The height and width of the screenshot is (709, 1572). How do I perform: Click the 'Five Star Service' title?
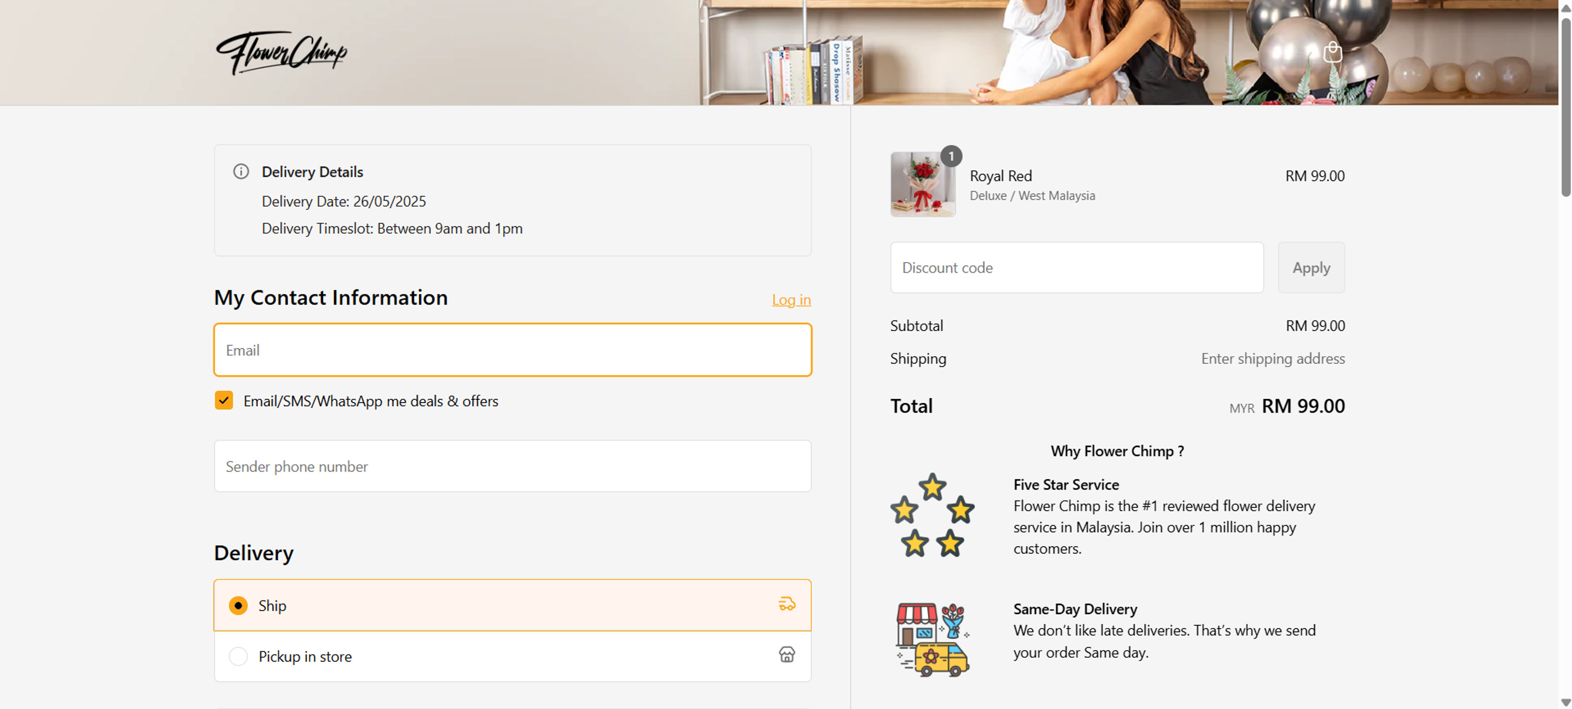[1066, 485]
